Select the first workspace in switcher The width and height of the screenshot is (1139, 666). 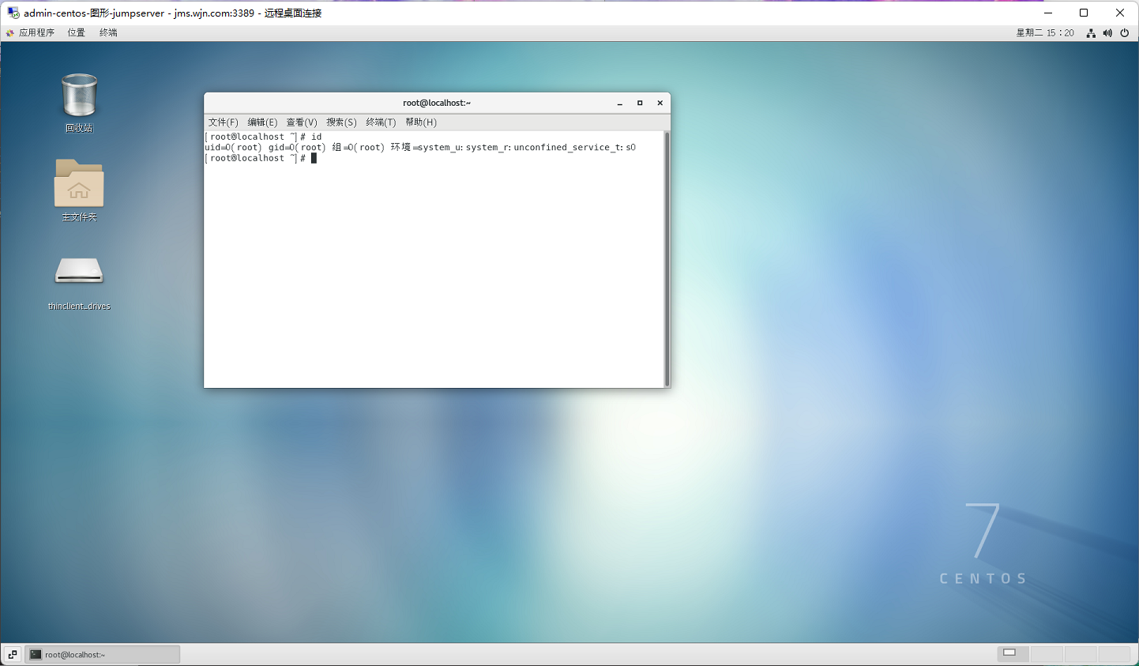1012,653
